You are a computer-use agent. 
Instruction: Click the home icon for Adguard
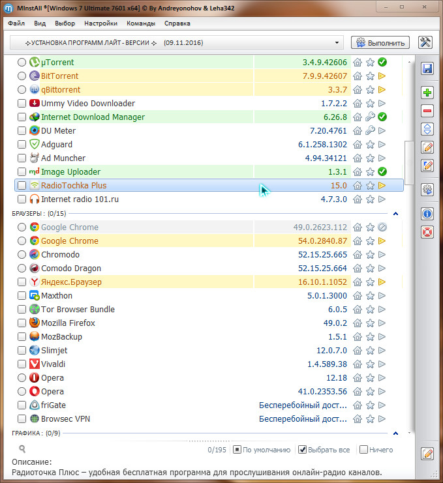point(358,145)
